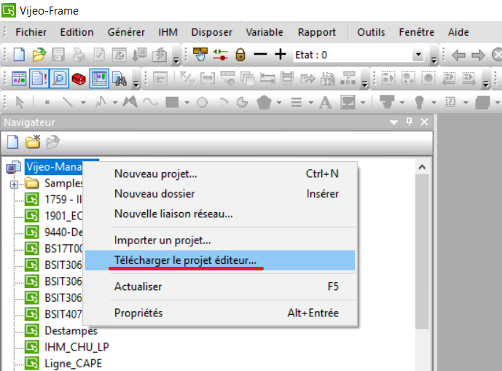This screenshot has height=371, width=502.
Task: Click new folder icon in Navigateur toolbar
Action: click(x=33, y=141)
